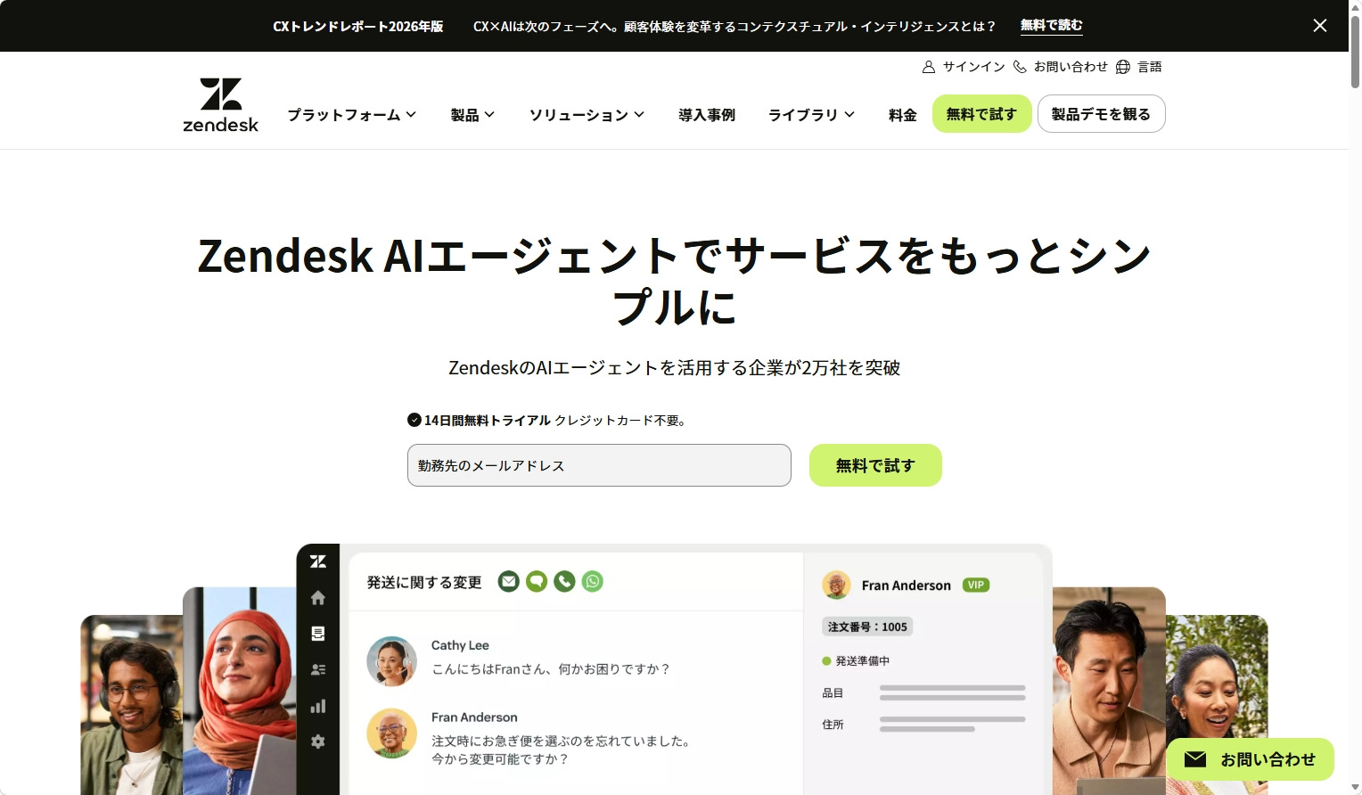Expand the 製品 menu
Viewport: 1362px width, 795px height.
pos(472,115)
